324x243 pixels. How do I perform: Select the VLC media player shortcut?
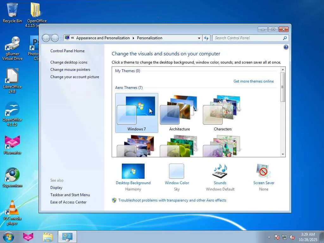click(12, 212)
